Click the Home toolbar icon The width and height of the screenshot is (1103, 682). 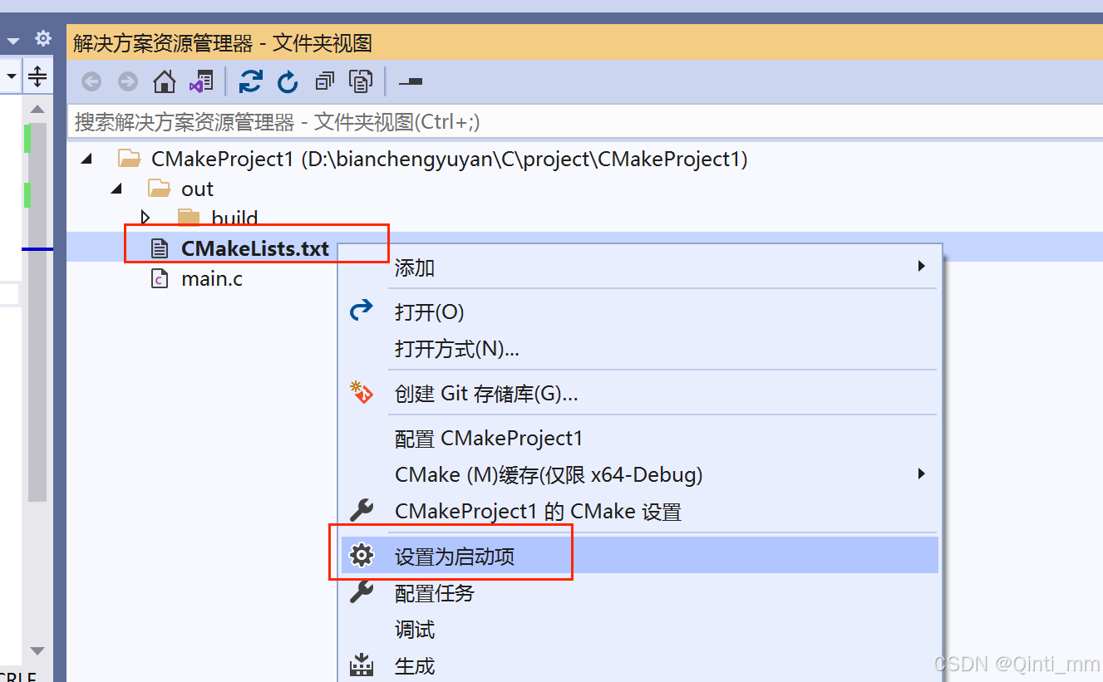tap(164, 81)
